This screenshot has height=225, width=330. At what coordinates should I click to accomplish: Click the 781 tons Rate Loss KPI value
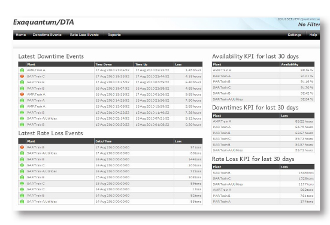pyautogui.click(x=307, y=196)
